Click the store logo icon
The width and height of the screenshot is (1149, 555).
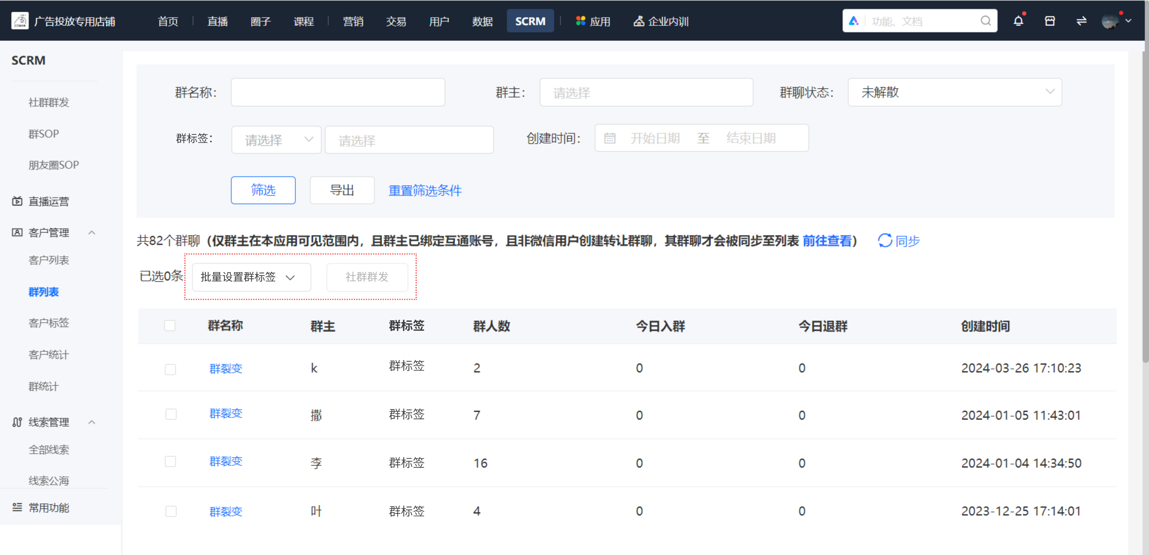[20, 21]
